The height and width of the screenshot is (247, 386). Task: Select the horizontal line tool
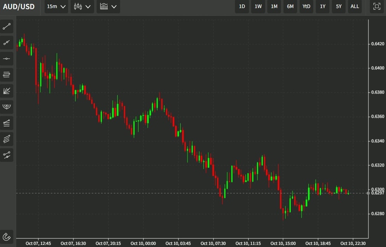[6, 59]
